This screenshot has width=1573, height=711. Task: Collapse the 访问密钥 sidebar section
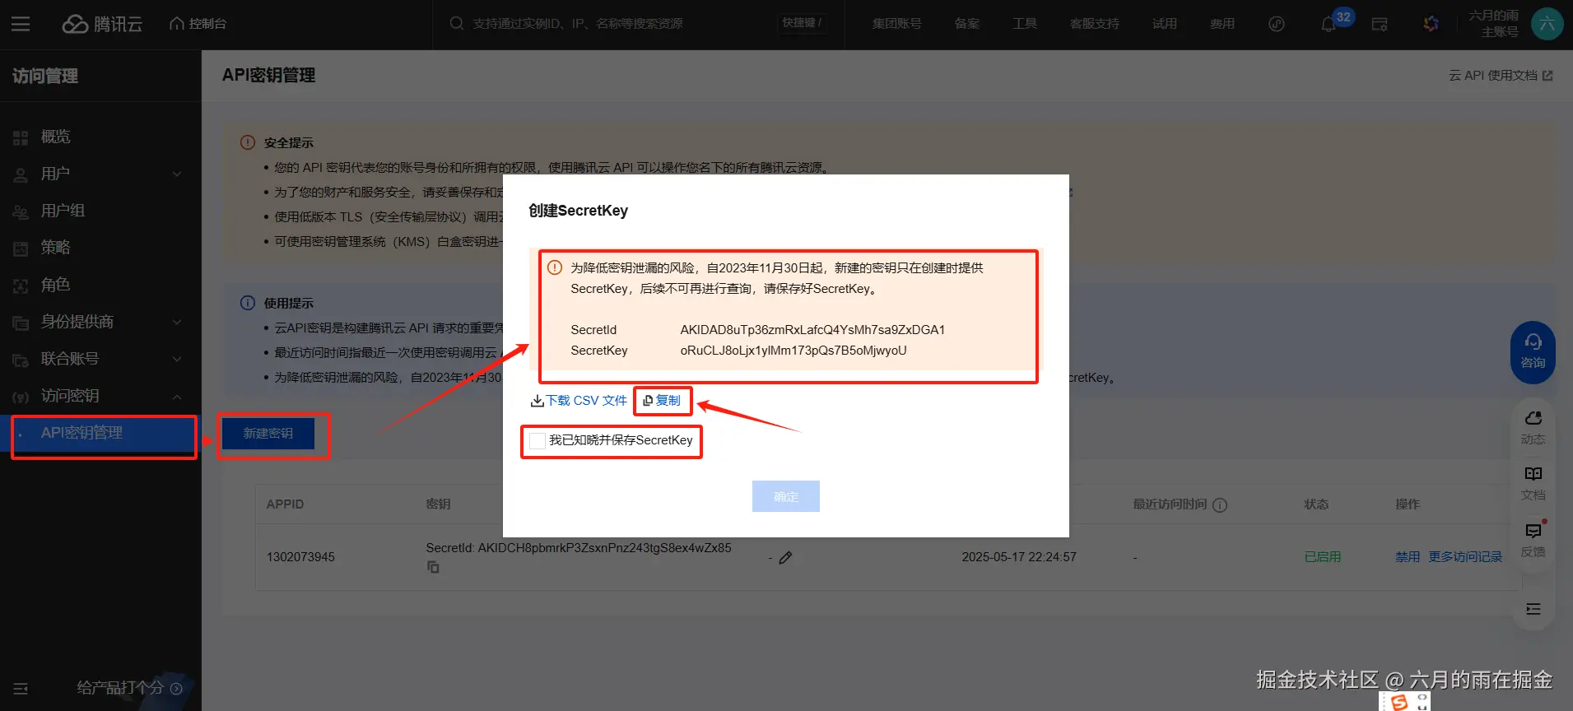pos(100,396)
